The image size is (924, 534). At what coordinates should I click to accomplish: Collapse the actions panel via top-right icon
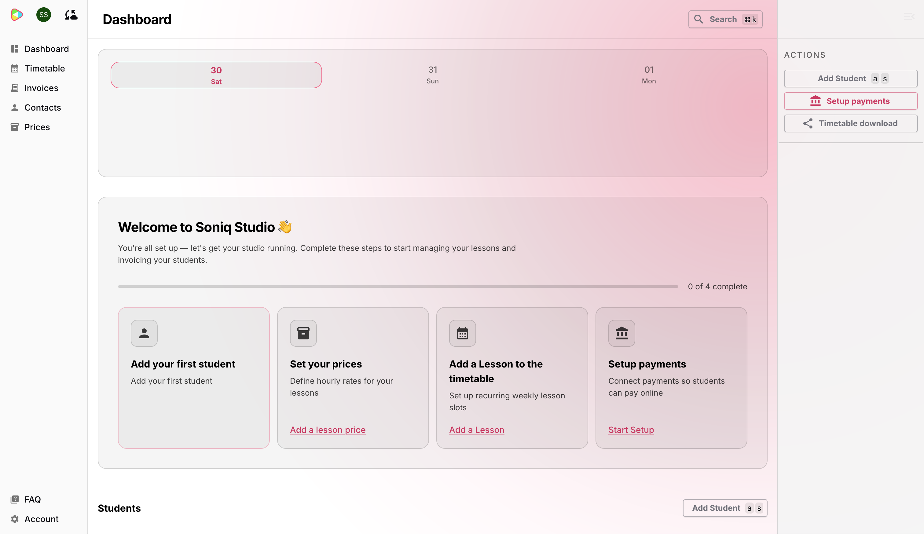point(909,16)
